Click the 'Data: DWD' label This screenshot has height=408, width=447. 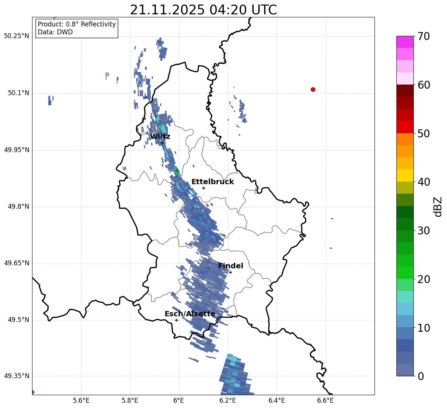coord(55,32)
